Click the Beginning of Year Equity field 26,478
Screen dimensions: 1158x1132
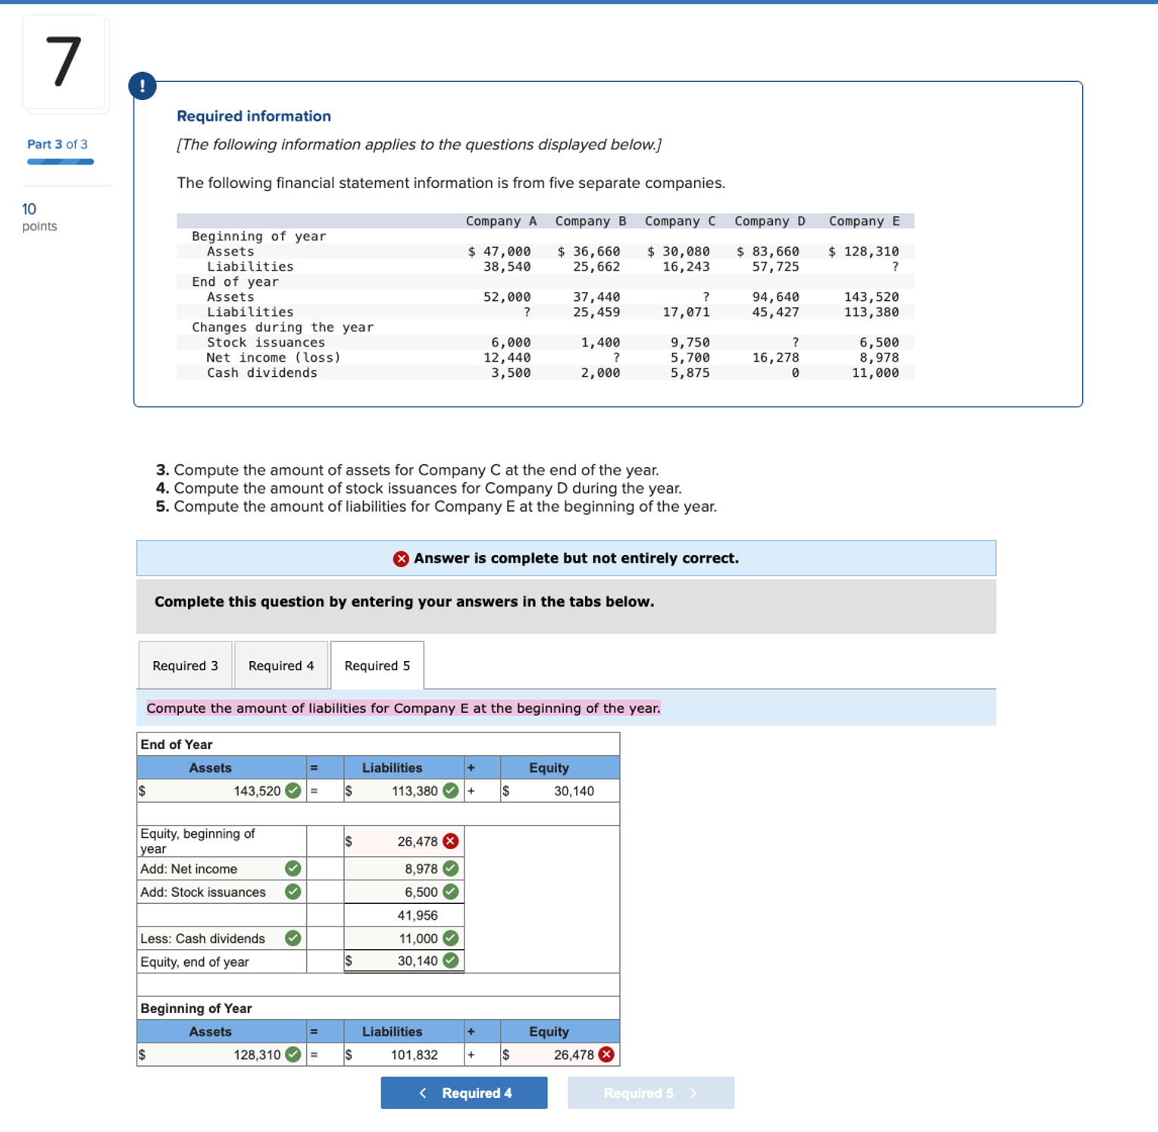(560, 1055)
